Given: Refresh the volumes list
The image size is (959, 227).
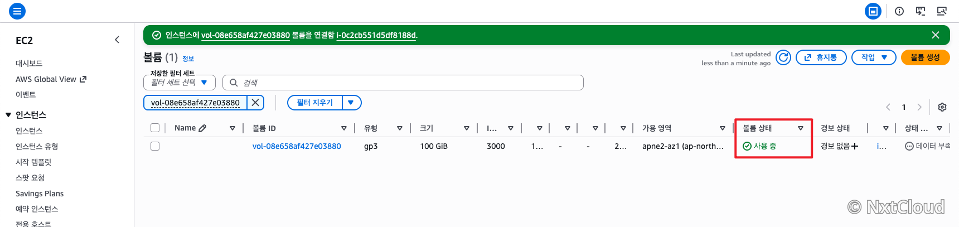Looking at the screenshot, I should [783, 57].
